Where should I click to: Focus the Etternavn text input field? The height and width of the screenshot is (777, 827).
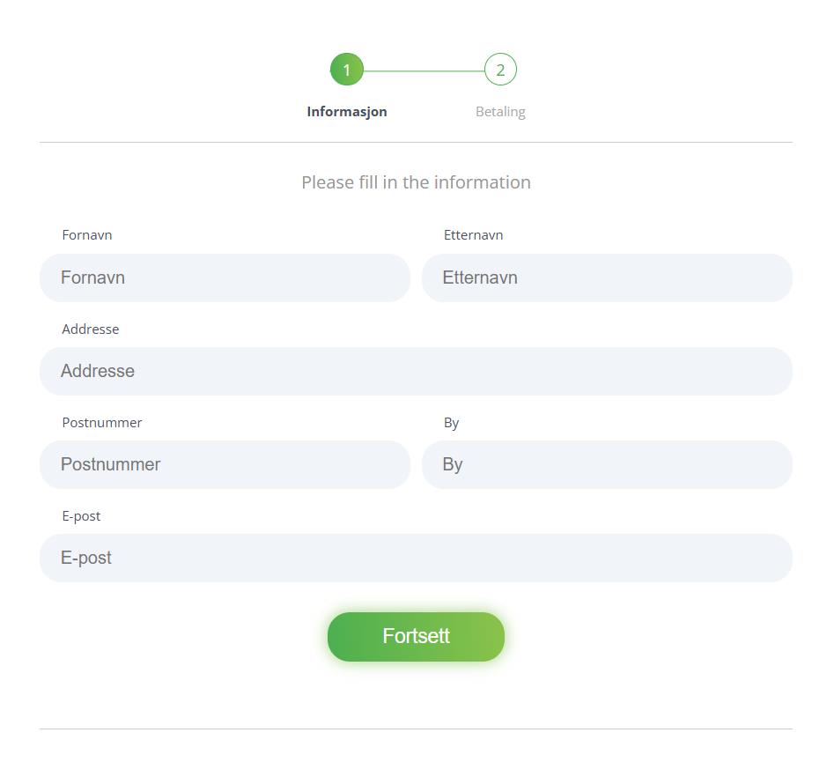pos(607,278)
